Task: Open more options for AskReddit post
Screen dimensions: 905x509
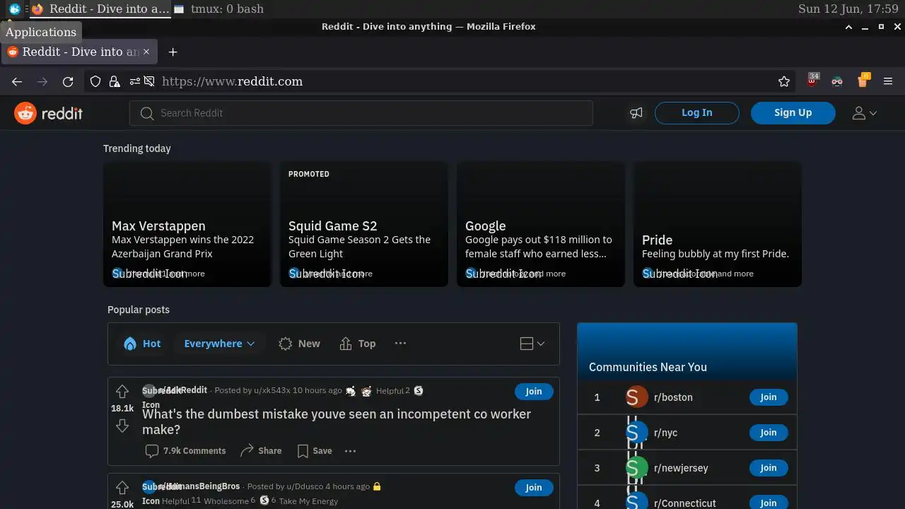Action: 350,451
